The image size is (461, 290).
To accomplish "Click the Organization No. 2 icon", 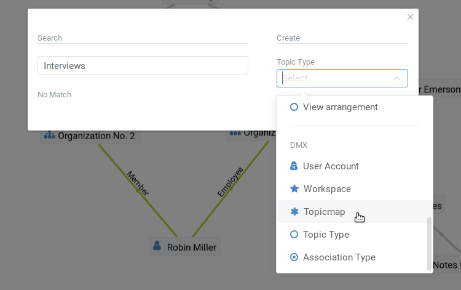I will 49,135.
